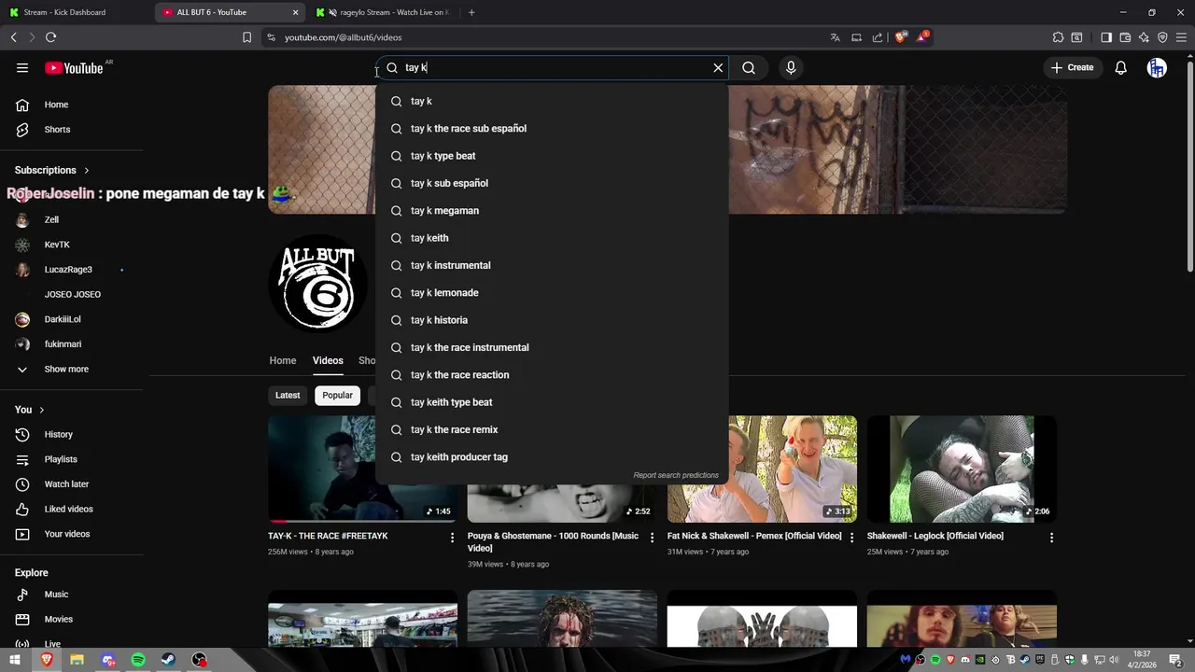This screenshot has height=672, width=1195.
Task: Expand the Subscriptions section arrow
Action: (x=86, y=170)
